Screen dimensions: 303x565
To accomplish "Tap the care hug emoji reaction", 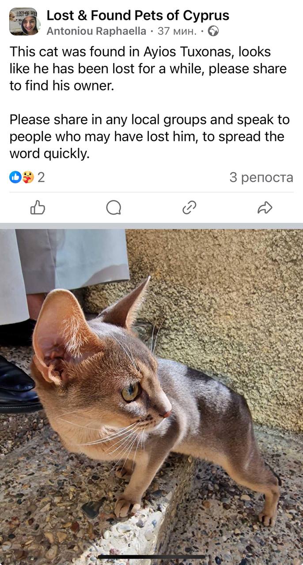I will tap(27, 177).
